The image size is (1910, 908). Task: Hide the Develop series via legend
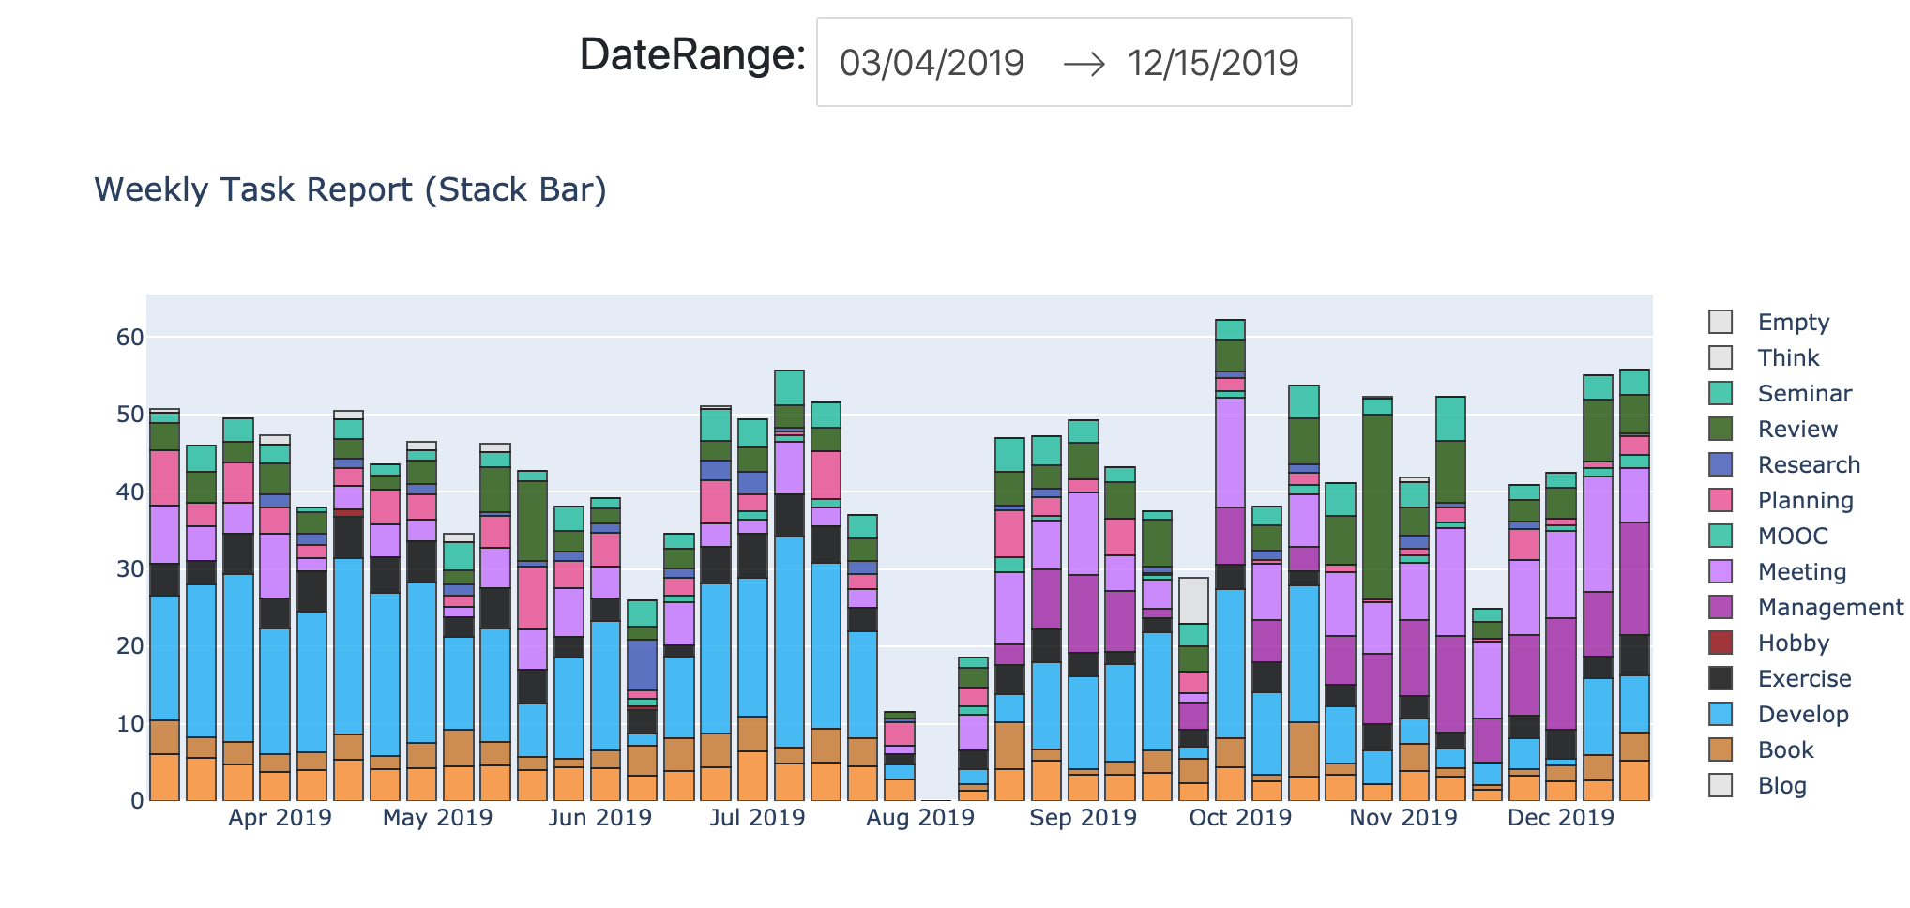[1802, 714]
